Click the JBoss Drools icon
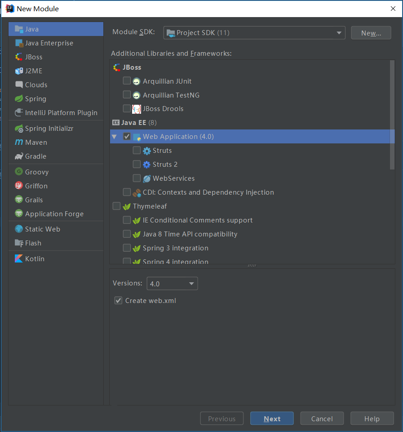Screen dimensions: 403x432 (x=137, y=109)
